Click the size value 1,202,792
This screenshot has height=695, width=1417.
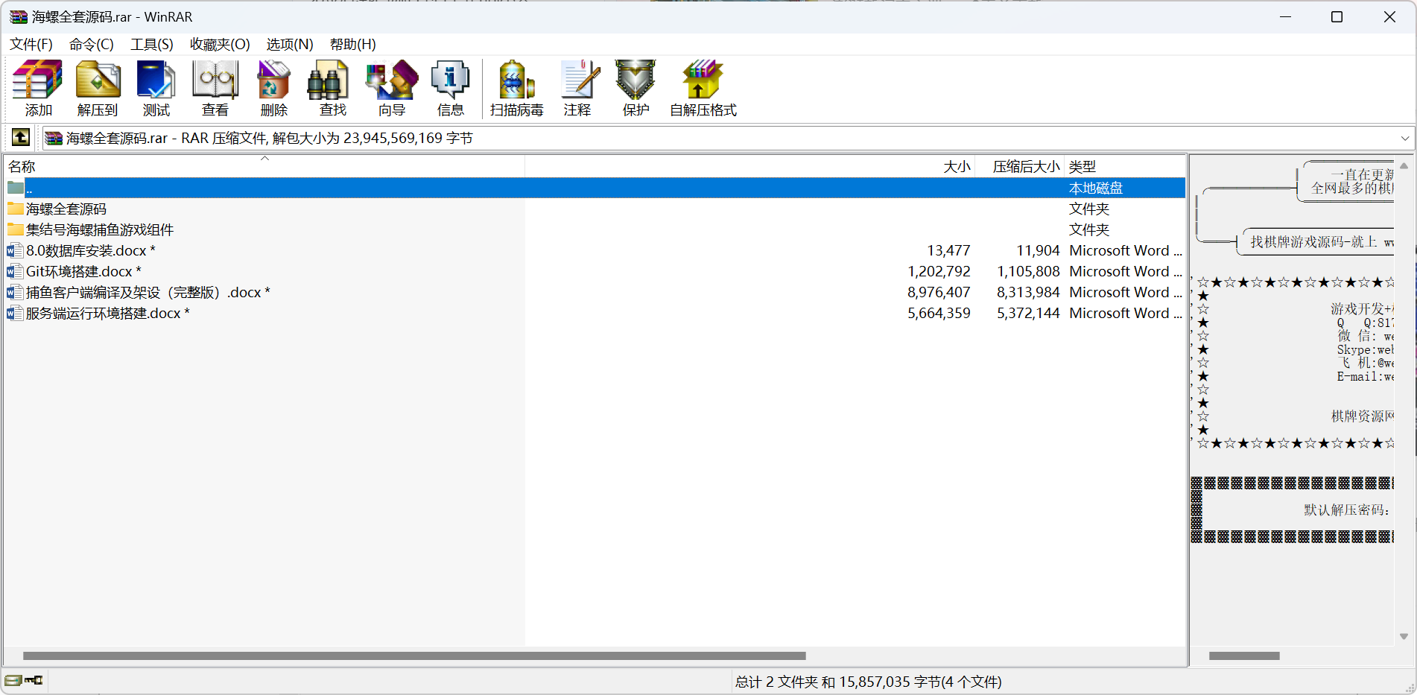939,271
